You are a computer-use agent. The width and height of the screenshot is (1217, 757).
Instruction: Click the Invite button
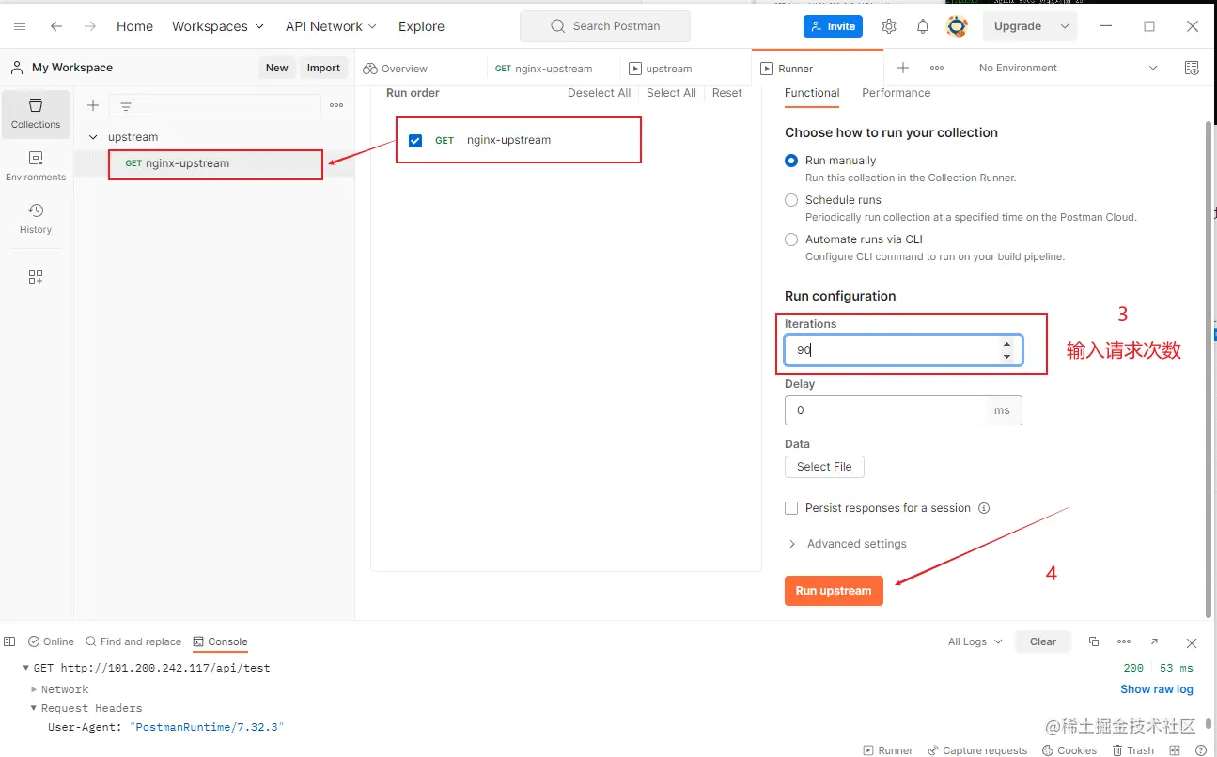click(x=833, y=26)
